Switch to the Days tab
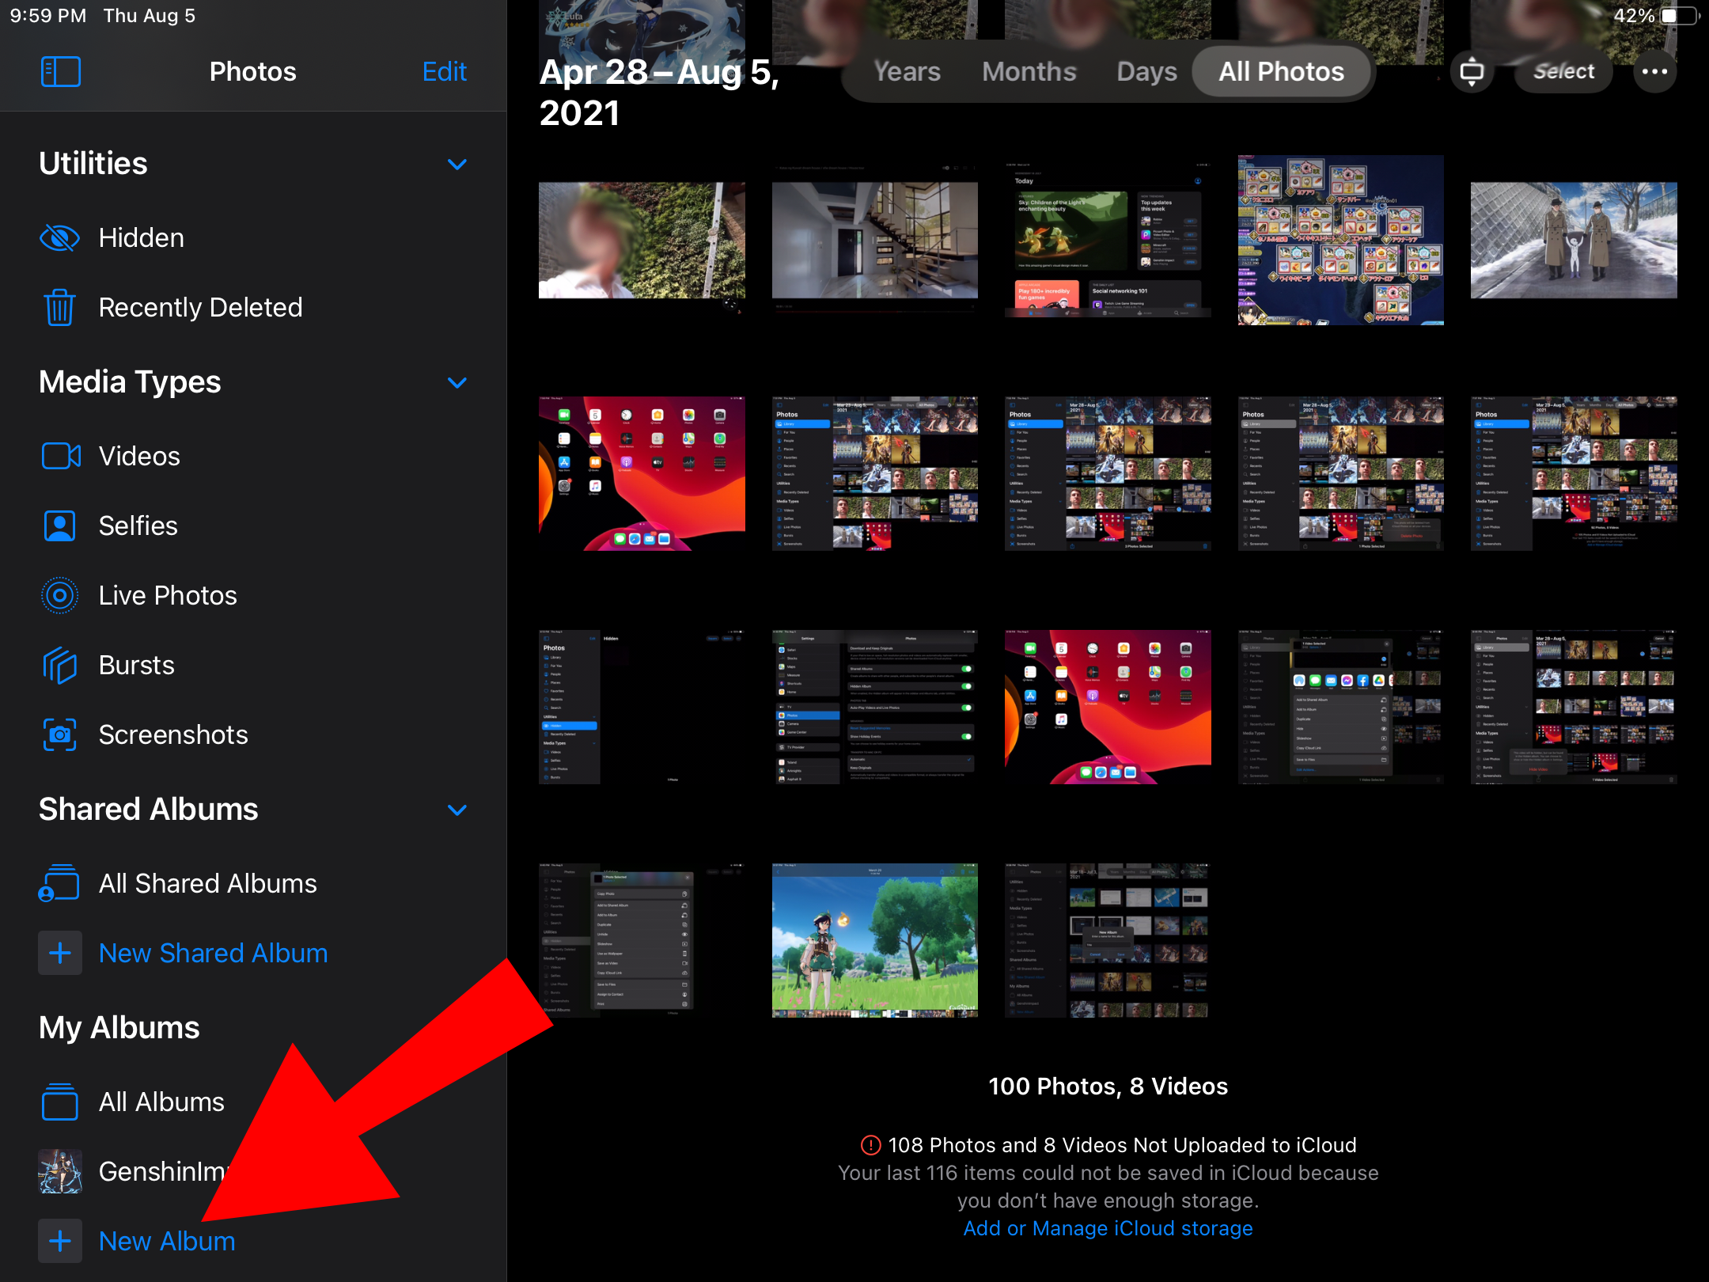This screenshot has width=1709, height=1282. click(x=1146, y=72)
